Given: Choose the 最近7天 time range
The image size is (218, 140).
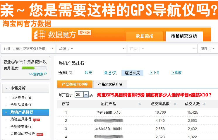Looking at the screenshot, I should click(x=110, y=73).
